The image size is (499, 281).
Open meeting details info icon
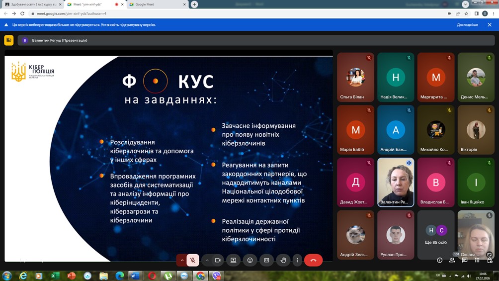coord(439,260)
